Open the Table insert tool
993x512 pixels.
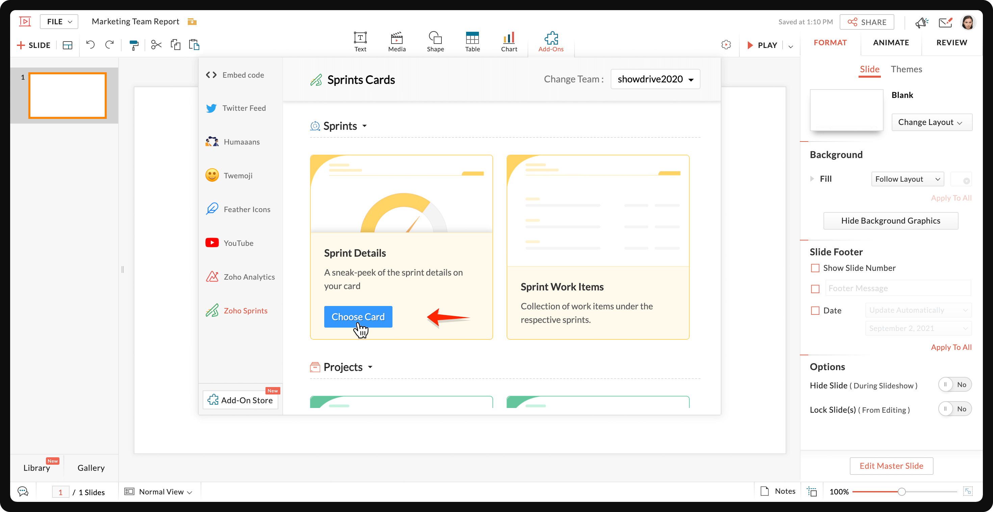pos(472,42)
